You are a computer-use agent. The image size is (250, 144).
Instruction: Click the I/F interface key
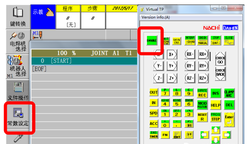point(189,135)
